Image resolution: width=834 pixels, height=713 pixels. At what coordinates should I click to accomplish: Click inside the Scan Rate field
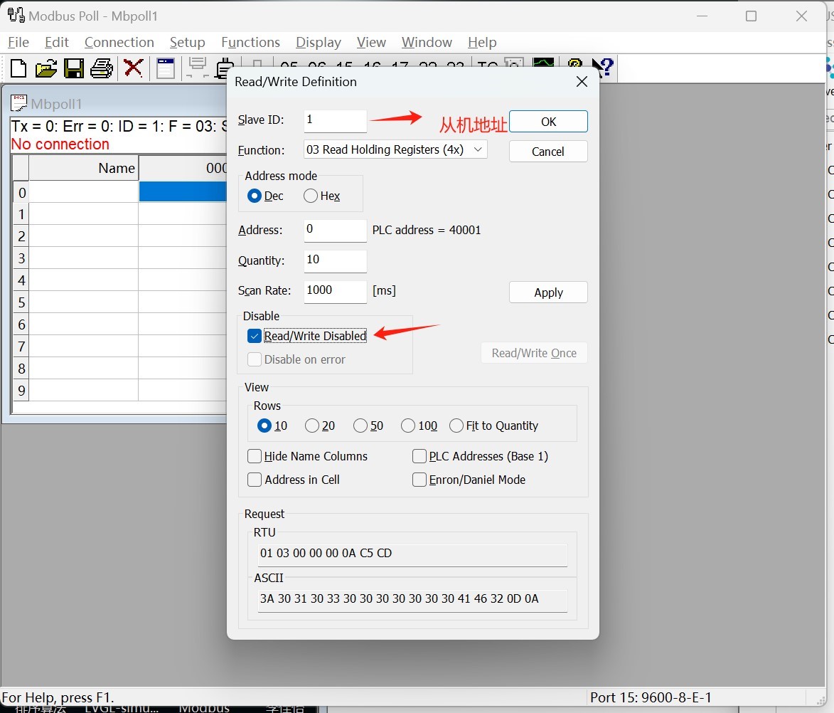click(x=334, y=291)
